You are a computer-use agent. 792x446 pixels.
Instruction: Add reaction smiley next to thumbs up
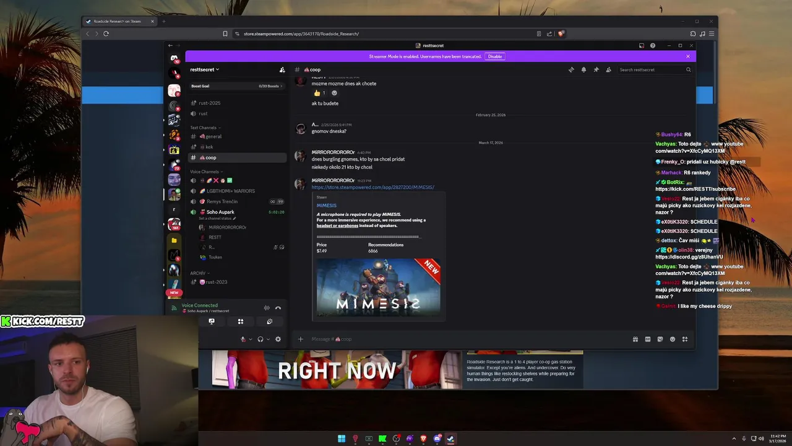(334, 93)
